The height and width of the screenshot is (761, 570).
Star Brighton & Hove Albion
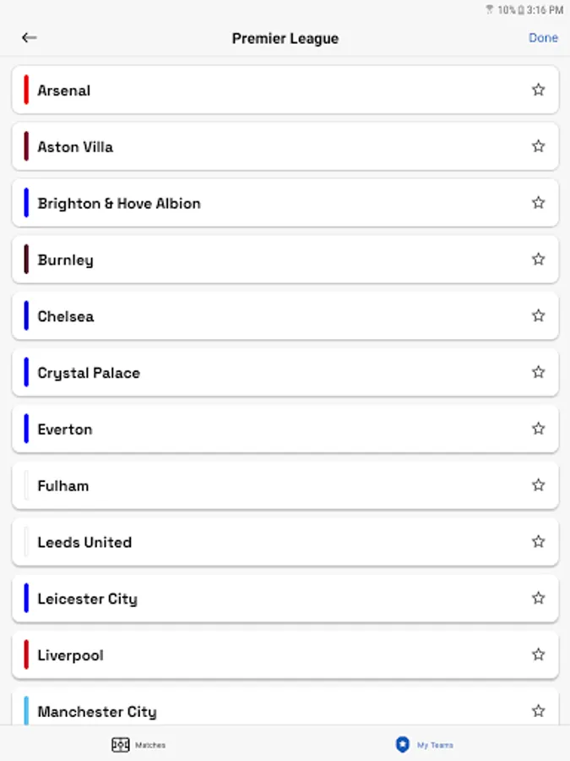point(538,203)
